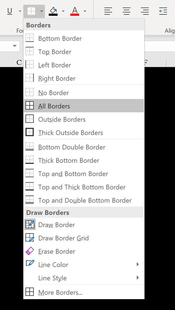Click the Name Box dropdown arrow
Image resolution: width=175 pixels, height=310 pixels.
[x=15, y=46]
